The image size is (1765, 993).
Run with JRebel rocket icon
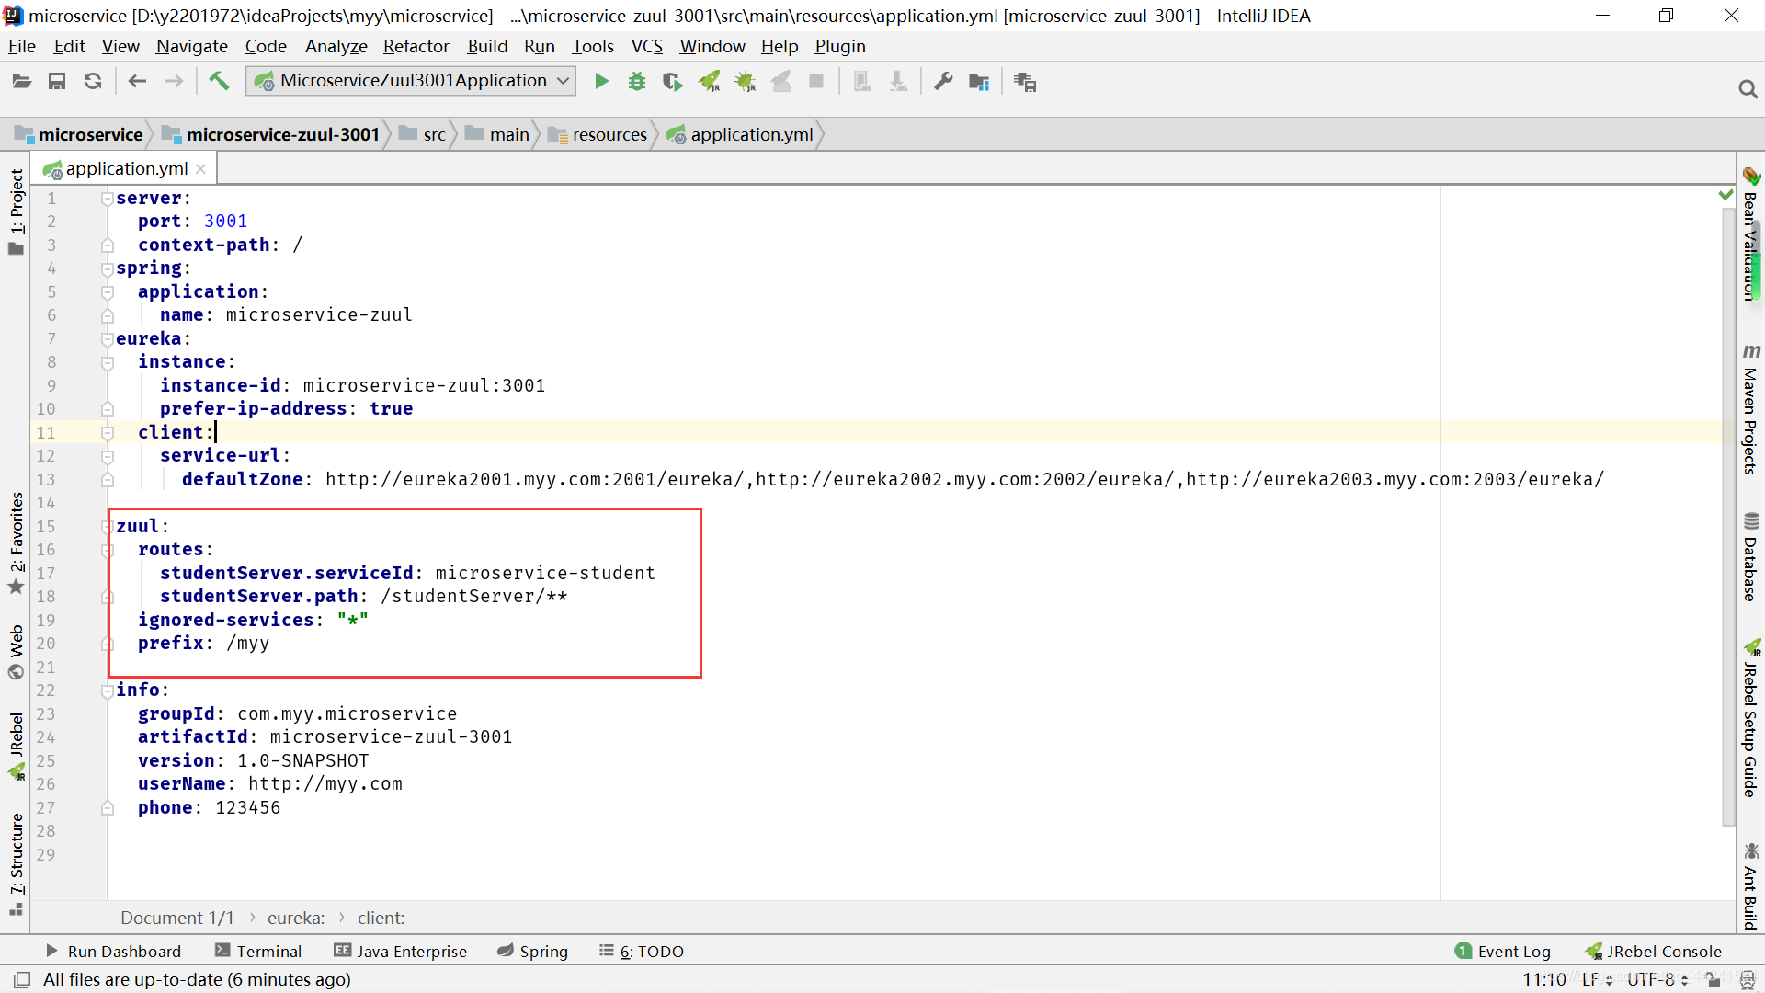pos(709,82)
